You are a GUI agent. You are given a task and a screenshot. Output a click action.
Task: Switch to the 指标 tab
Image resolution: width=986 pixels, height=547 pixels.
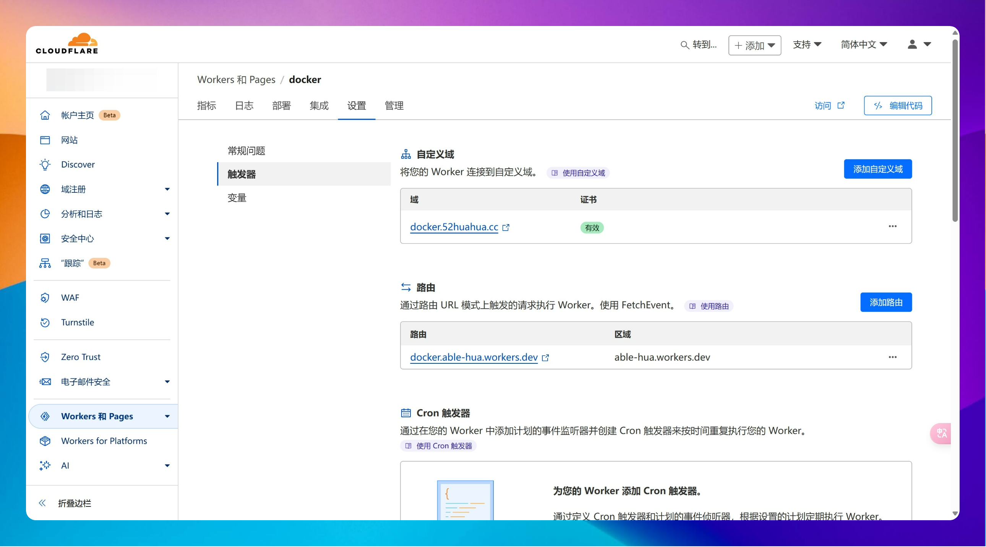(x=206, y=106)
